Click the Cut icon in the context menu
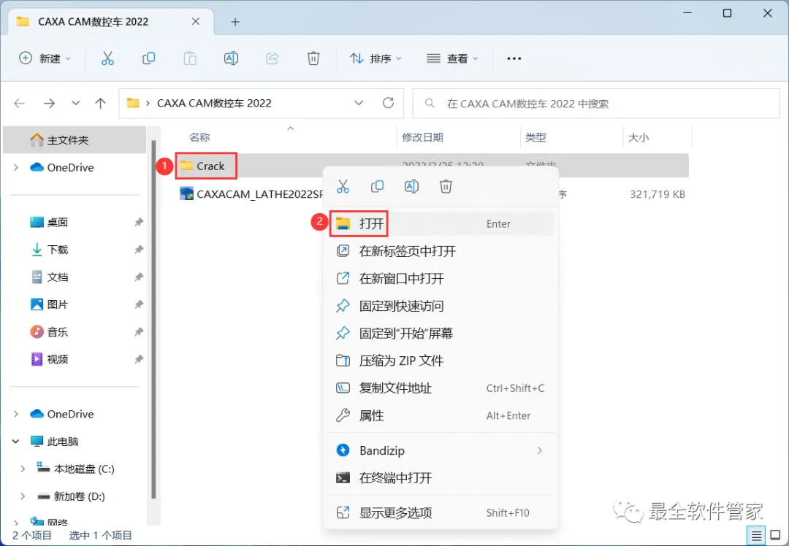Viewport: 789px width, 546px height. click(343, 187)
